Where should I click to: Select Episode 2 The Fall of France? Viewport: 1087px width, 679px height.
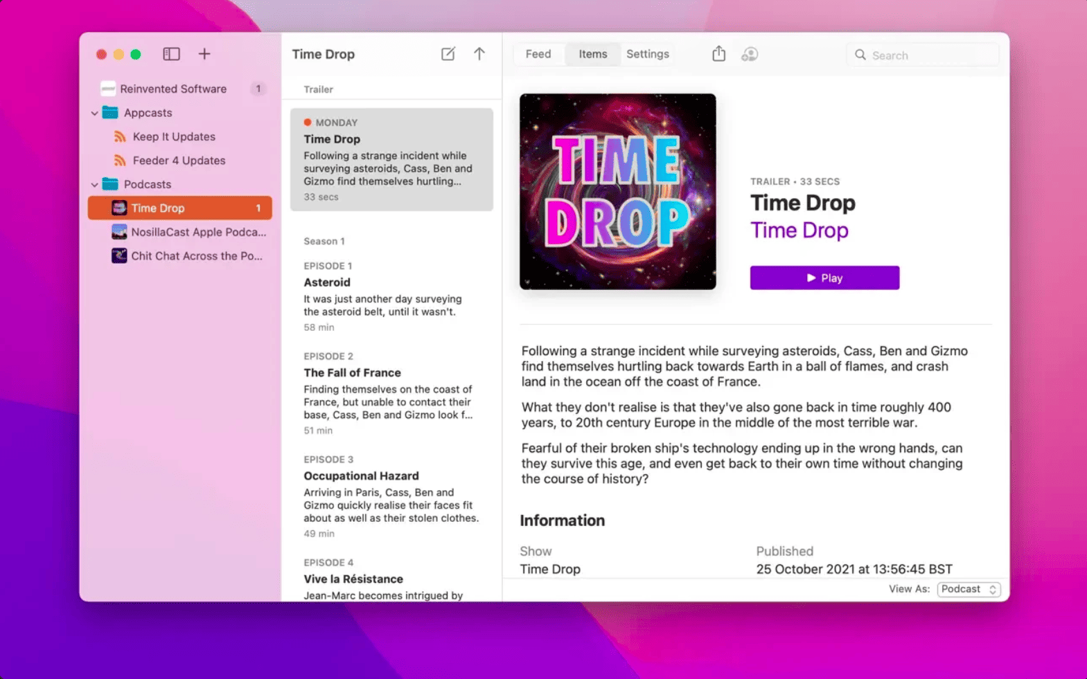coord(391,392)
